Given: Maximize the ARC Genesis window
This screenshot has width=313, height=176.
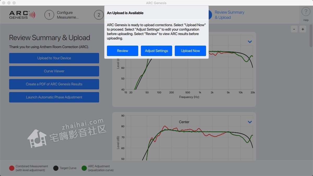Looking at the screenshot, I should tap(14, 3).
